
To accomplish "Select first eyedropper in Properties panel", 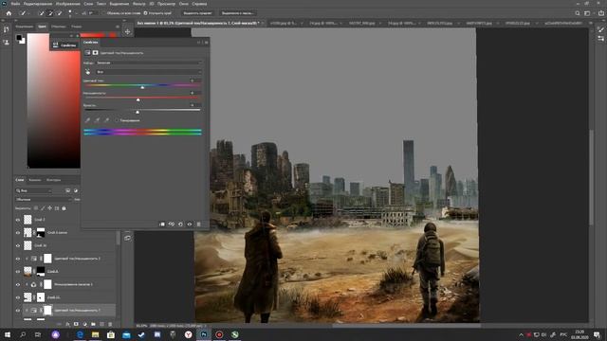I will click(87, 120).
